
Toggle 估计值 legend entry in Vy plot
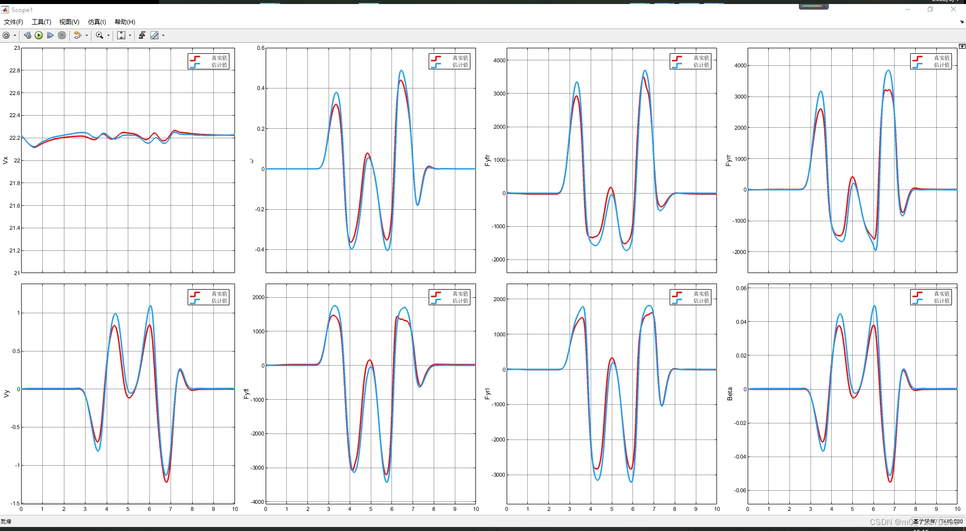(x=219, y=301)
